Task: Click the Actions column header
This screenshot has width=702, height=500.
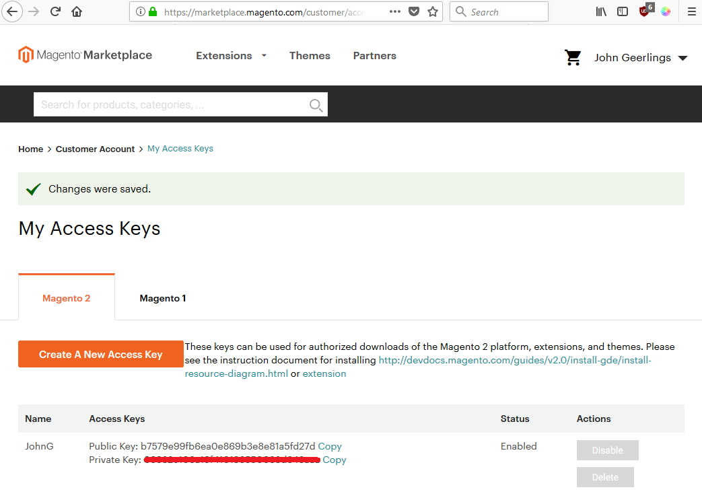Action: (594, 419)
